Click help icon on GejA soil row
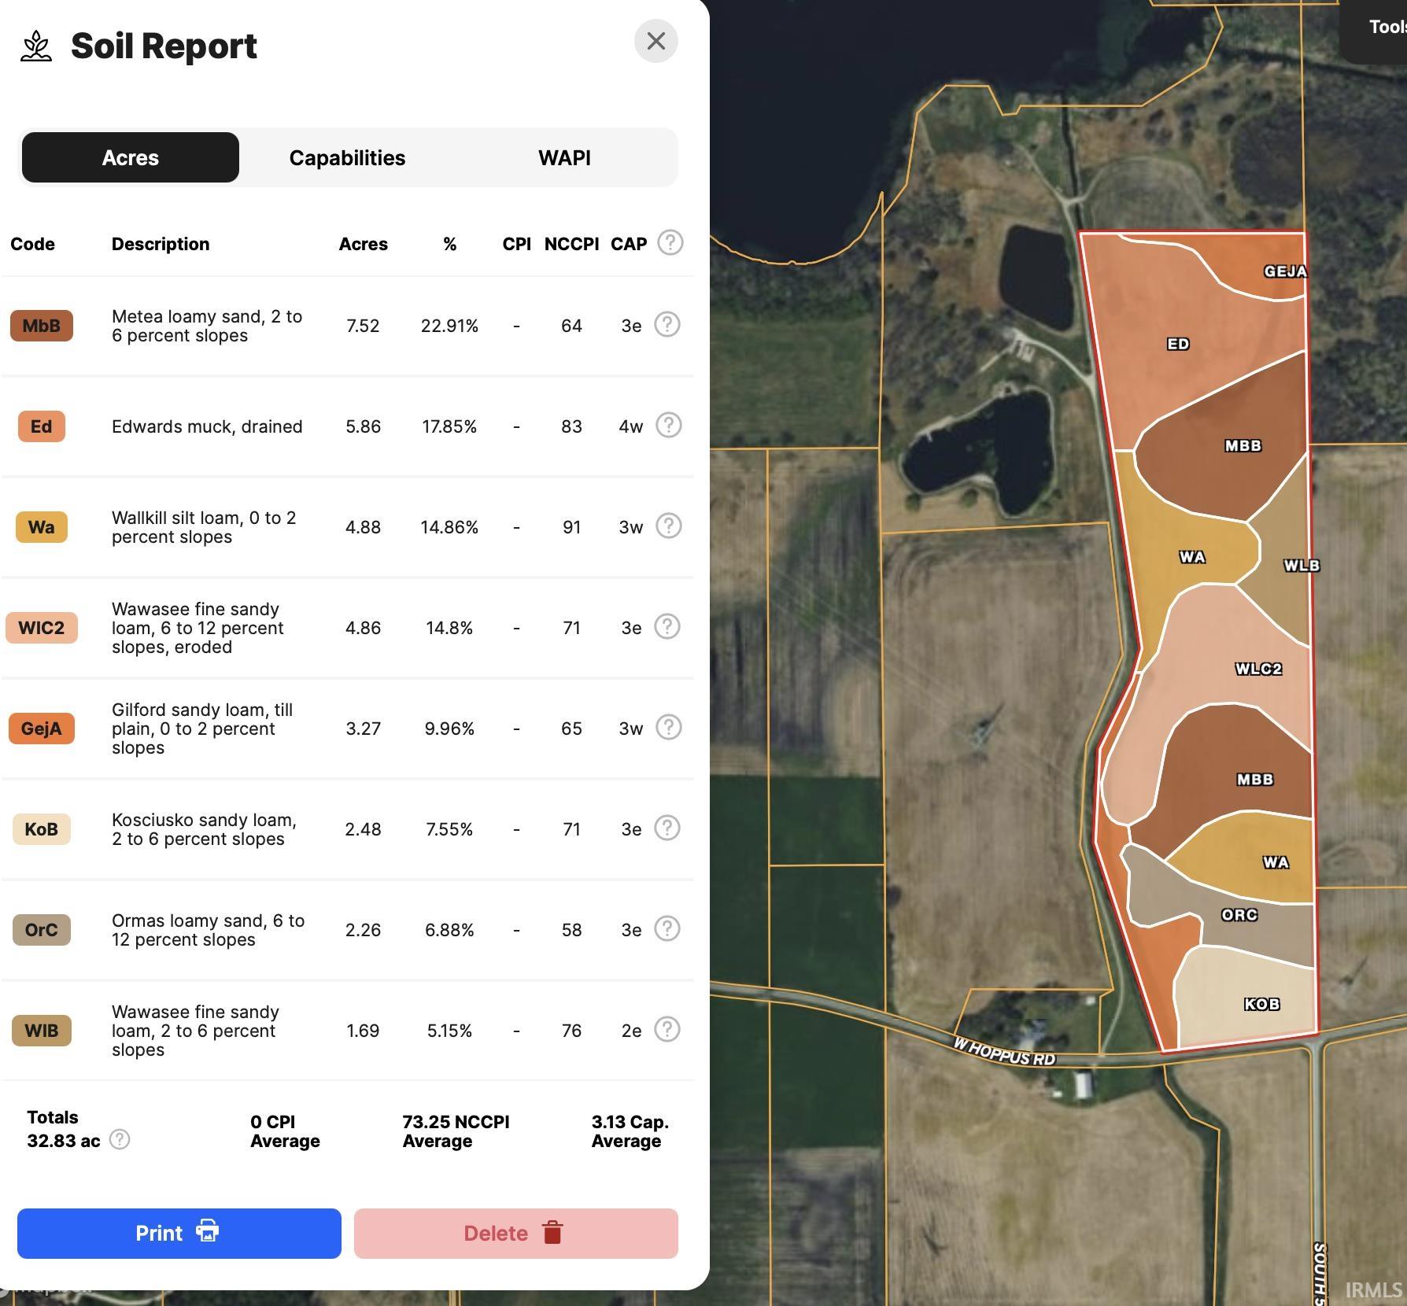This screenshot has height=1306, width=1407. (x=668, y=727)
